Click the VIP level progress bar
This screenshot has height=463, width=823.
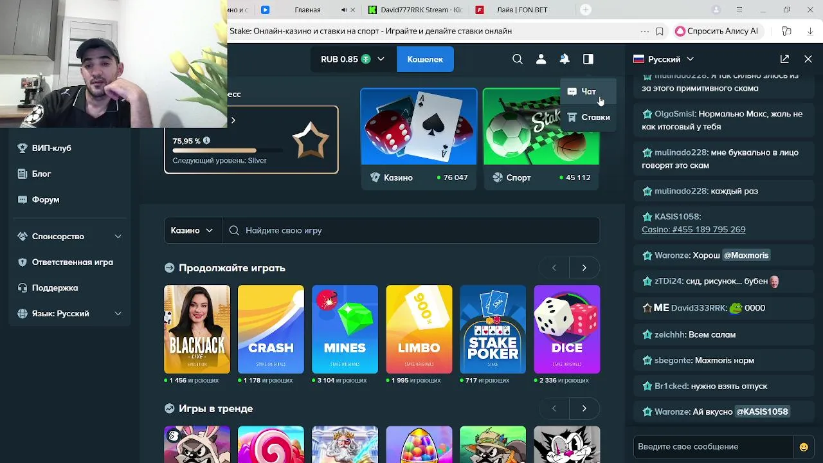pyautogui.click(x=227, y=150)
